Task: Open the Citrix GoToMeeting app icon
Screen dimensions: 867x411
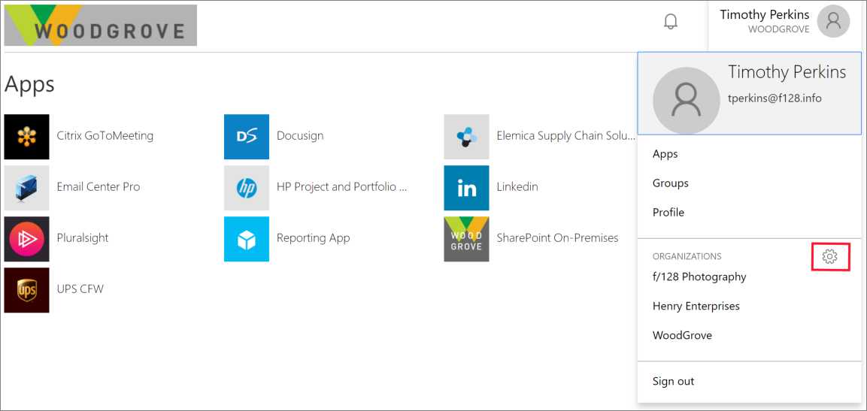Action: click(27, 137)
